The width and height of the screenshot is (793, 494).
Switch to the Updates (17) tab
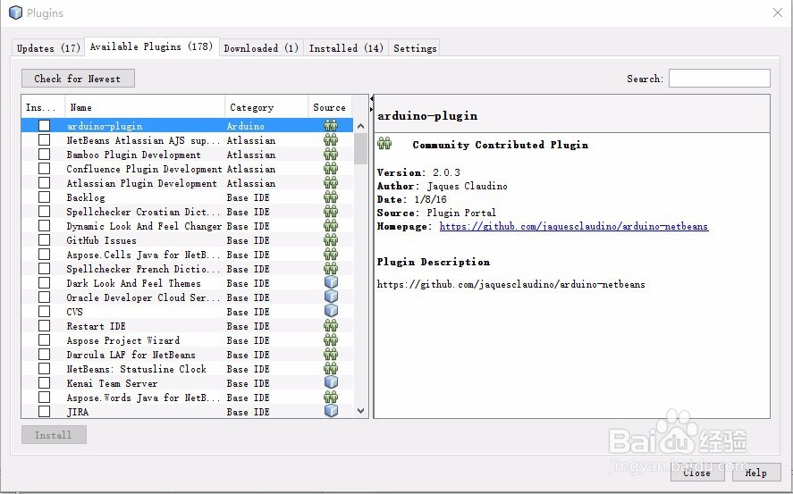48,48
